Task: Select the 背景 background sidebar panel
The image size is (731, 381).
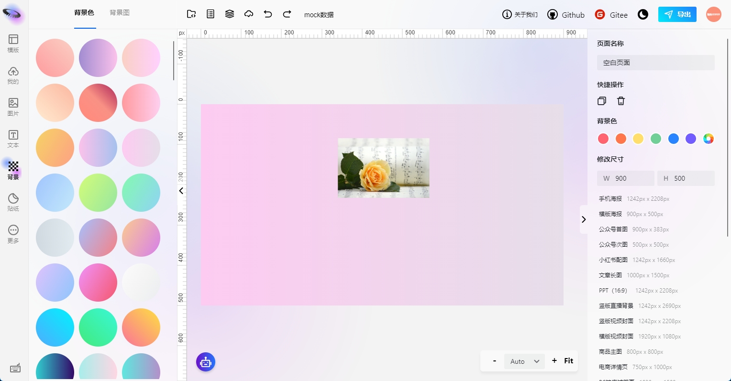Action: click(x=13, y=170)
